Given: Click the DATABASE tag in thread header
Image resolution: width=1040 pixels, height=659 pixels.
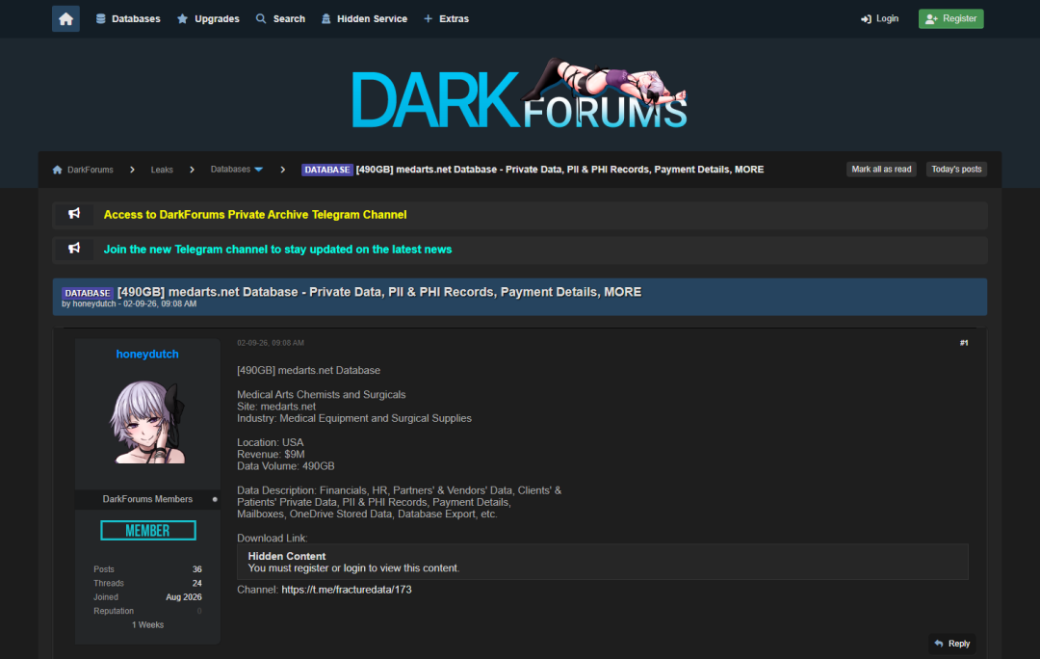Looking at the screenshot, I should point(88,293).
